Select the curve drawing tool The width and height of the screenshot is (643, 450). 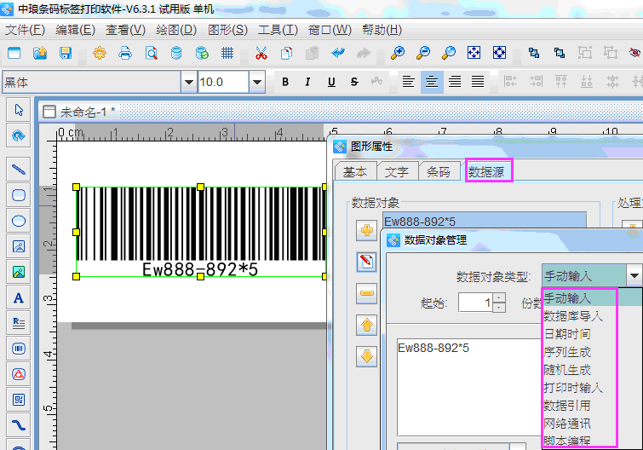pos(19,425)
